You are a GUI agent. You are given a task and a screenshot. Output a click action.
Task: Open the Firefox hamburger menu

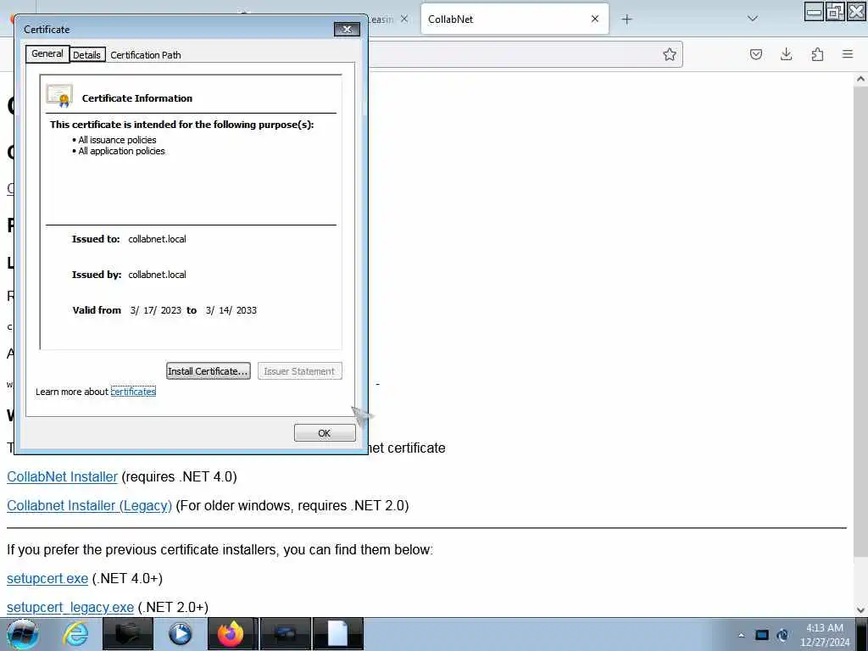pyautogui.click(x=848, y=54)
